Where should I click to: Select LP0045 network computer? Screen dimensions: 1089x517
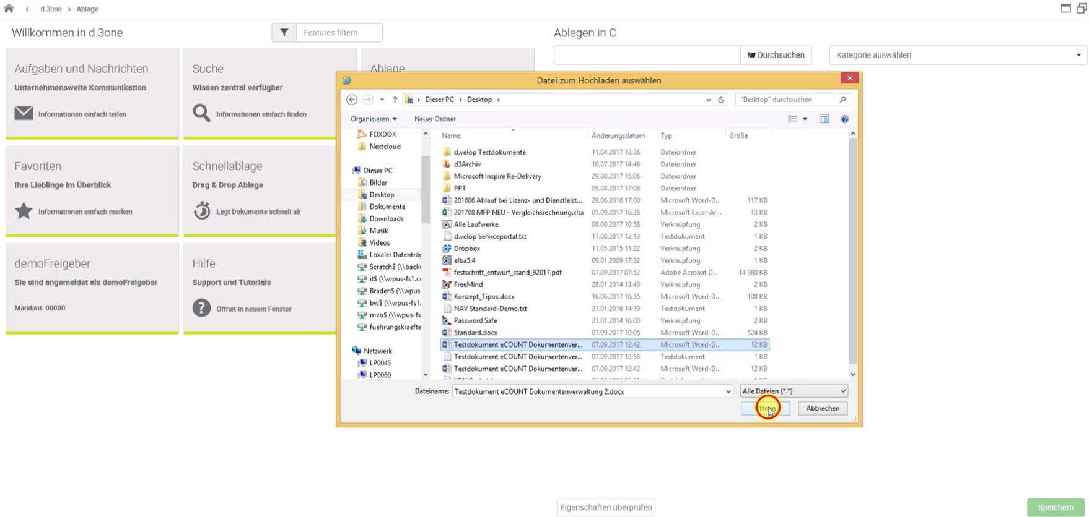pyautogui.click(x=380, y=363)
